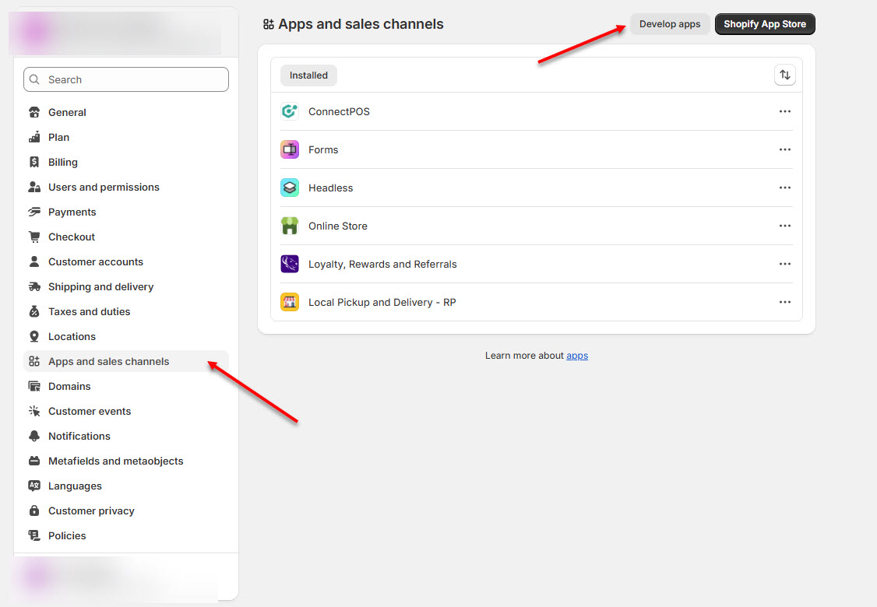Open Headless three-dot options menu
The width and height of the screenshot is (877, 607).
[x=785, y=188]
